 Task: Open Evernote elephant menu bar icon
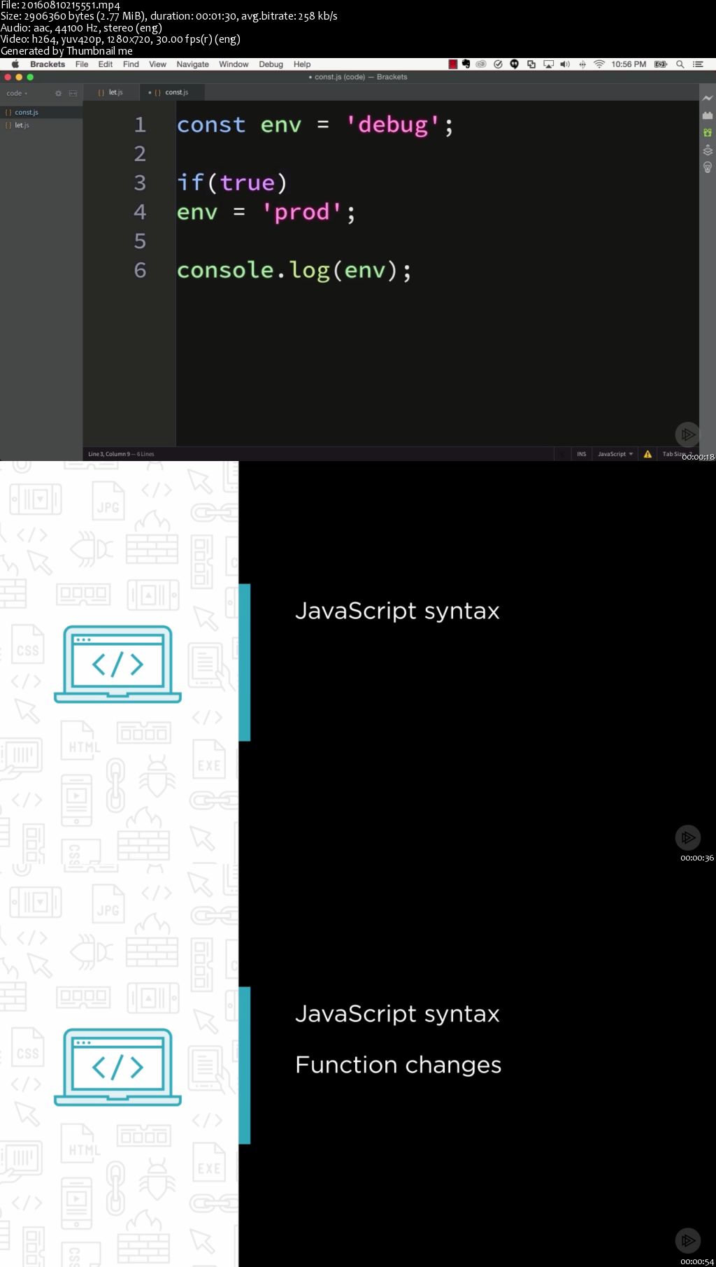pyautogui.click(x=466, y=64)
